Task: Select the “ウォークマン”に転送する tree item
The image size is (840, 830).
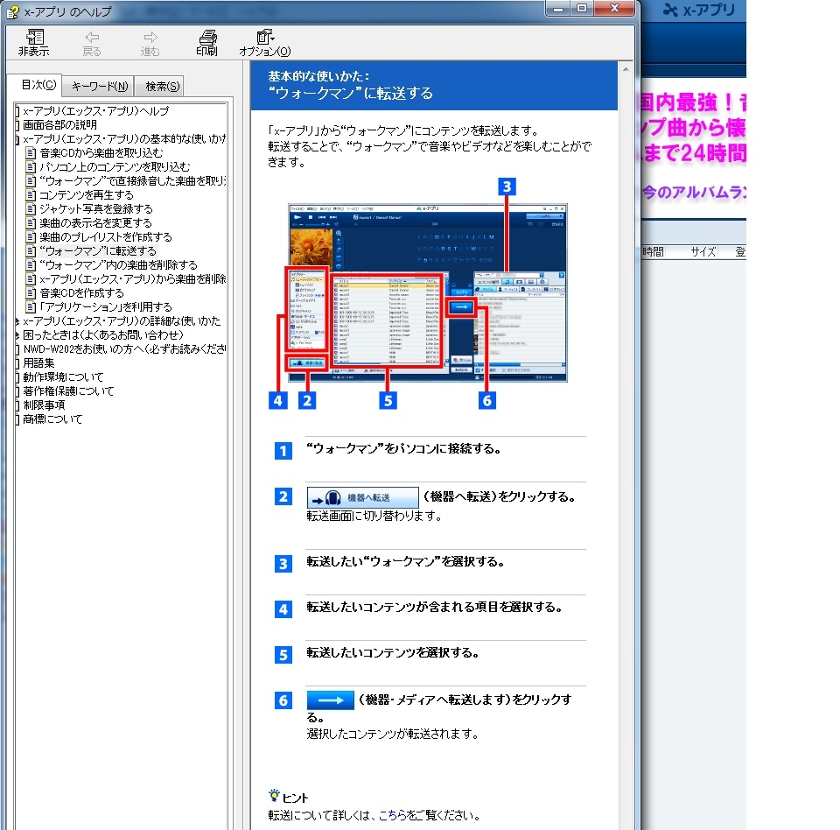Action: click(98, 251)
